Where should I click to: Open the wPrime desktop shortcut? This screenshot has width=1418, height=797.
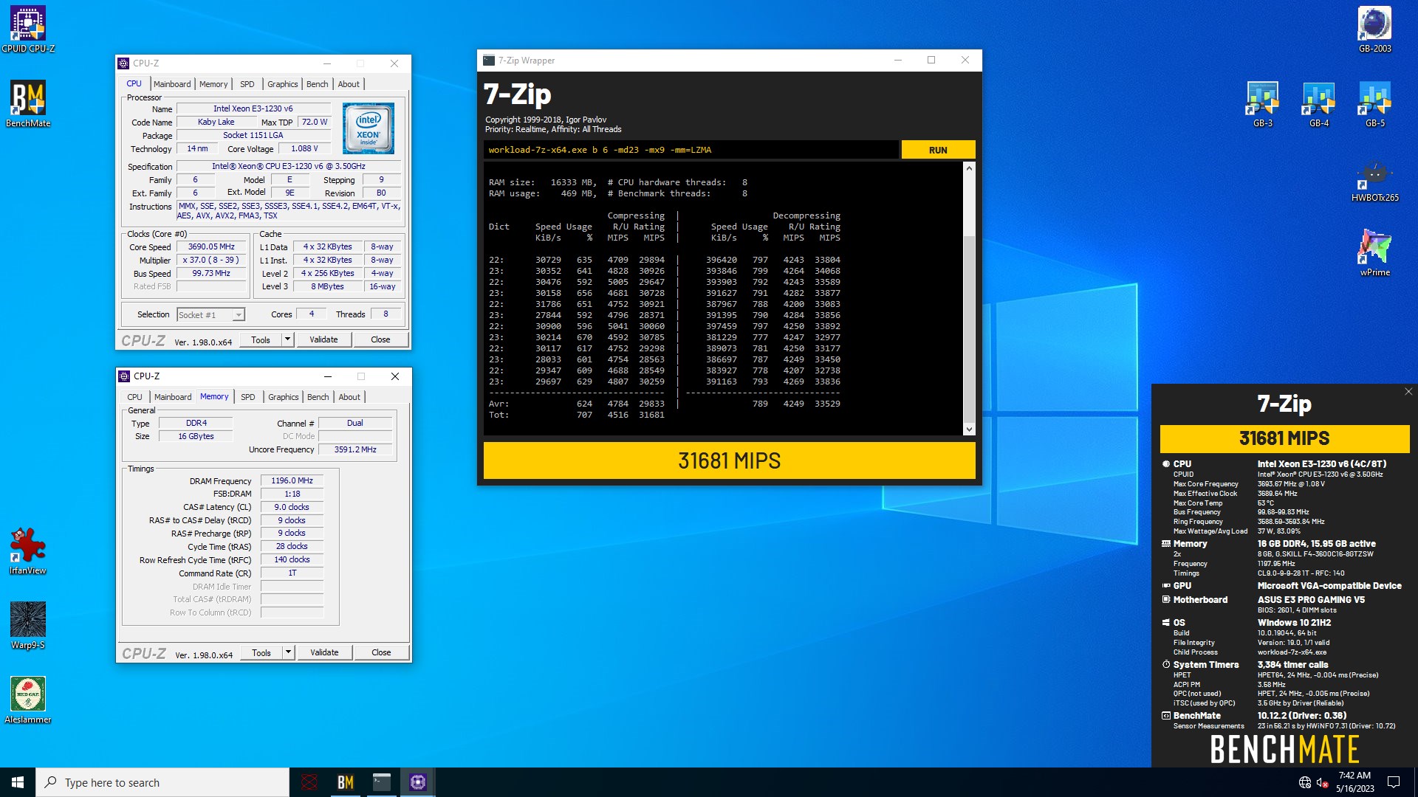[x=1374, y=253]
